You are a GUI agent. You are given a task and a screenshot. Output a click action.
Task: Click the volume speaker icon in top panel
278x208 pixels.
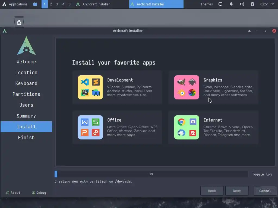(242, 4)
